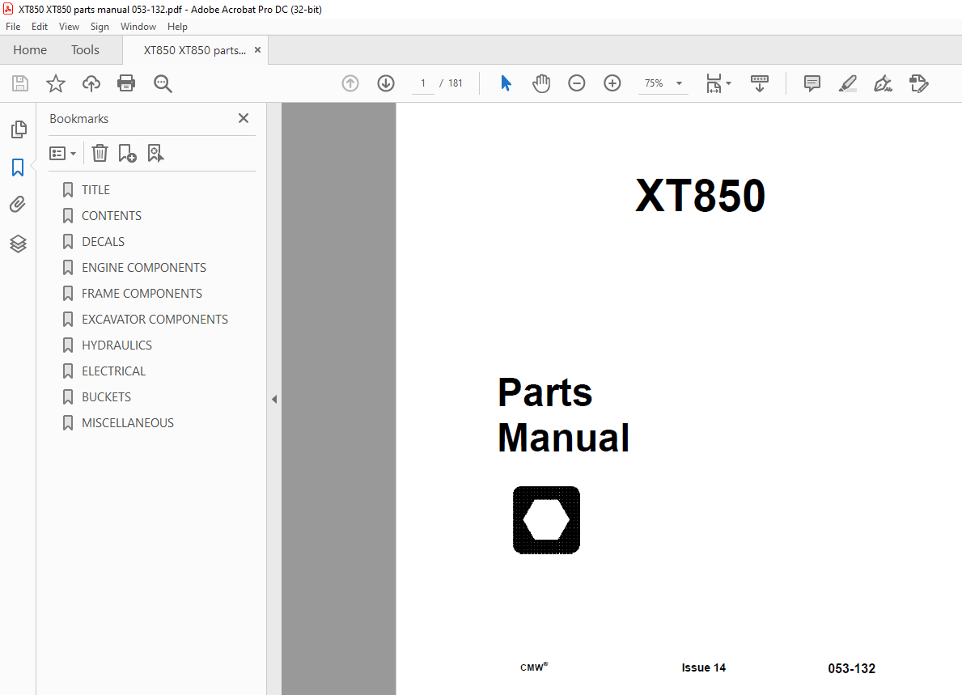
Task: Close the XT850 document tab
Action: click(x=257, y=50)
